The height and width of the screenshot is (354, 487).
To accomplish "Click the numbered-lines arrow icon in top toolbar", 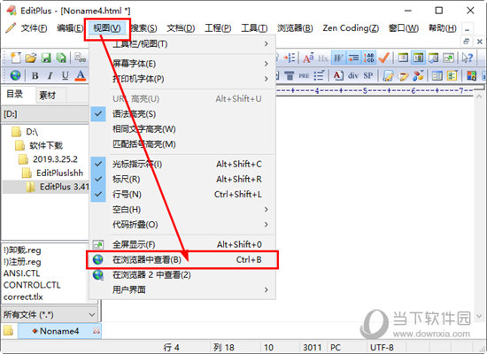I will click(x=290, y=58).
